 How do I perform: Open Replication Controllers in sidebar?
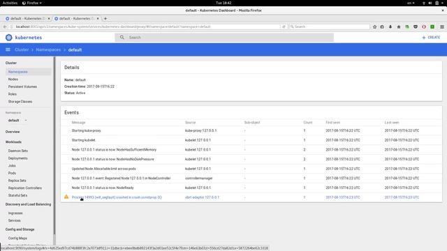pyautogui.click(x=25, y=188)
